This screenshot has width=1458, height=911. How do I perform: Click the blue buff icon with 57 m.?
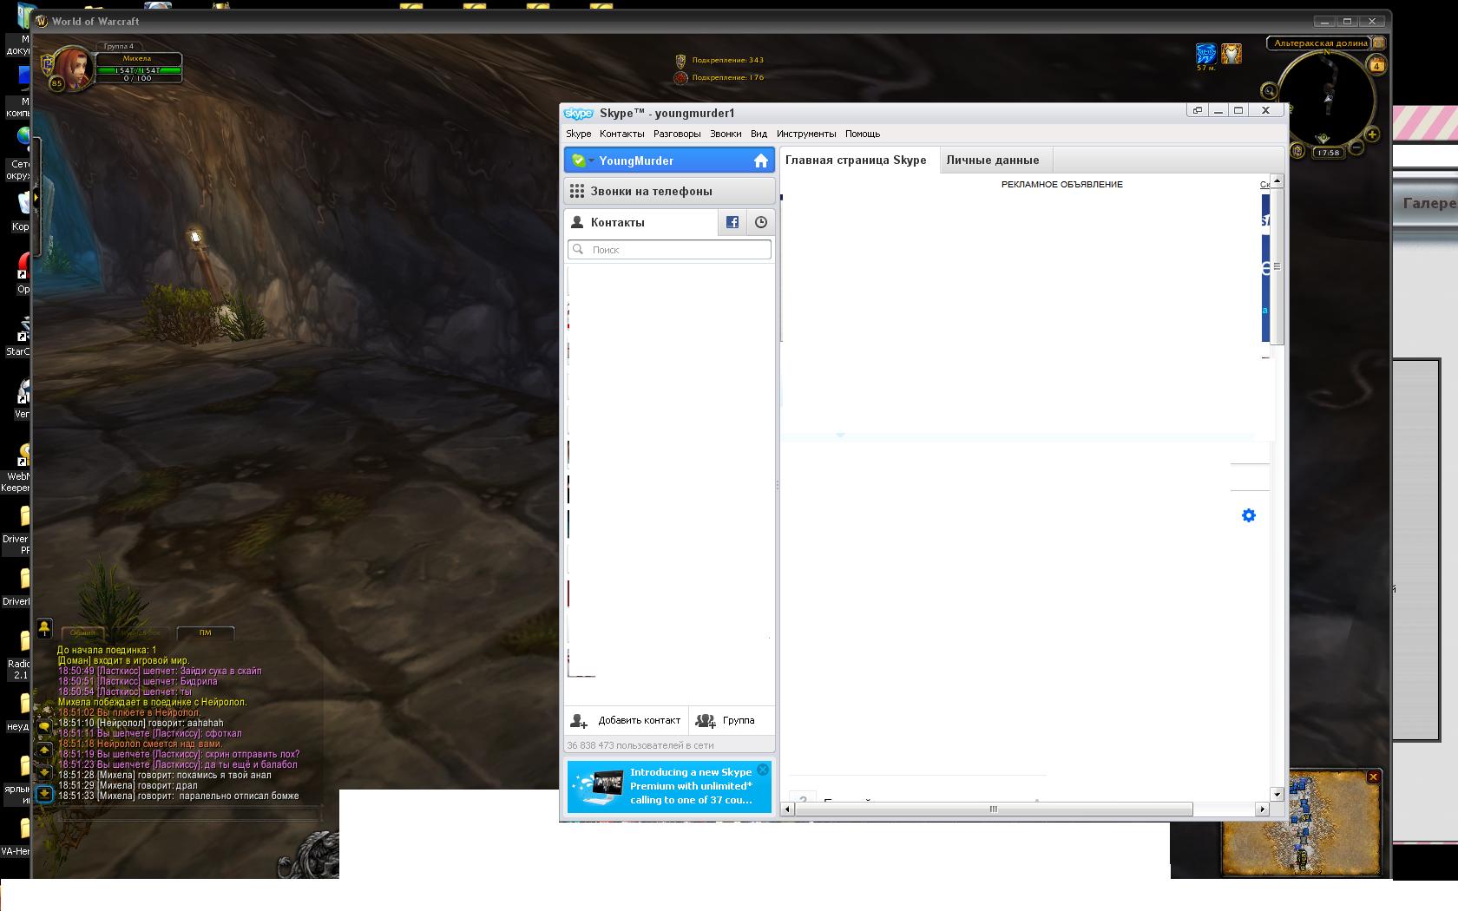click(x=1206, y=54)
